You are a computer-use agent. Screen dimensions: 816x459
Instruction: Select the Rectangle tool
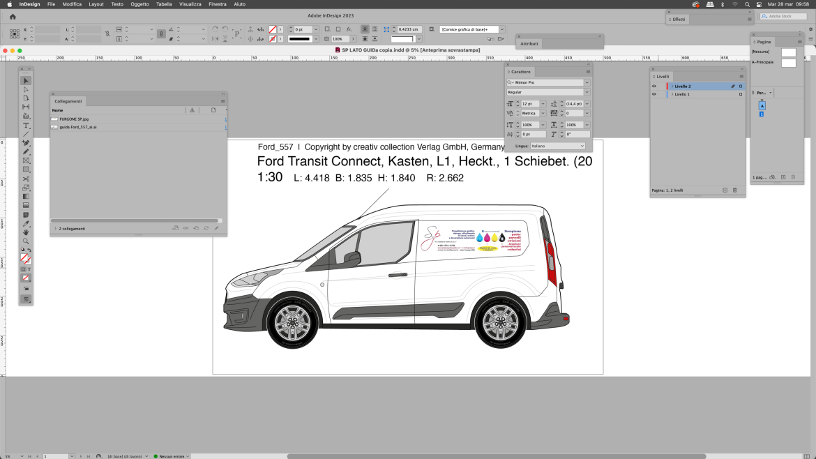tap(26, 169)
